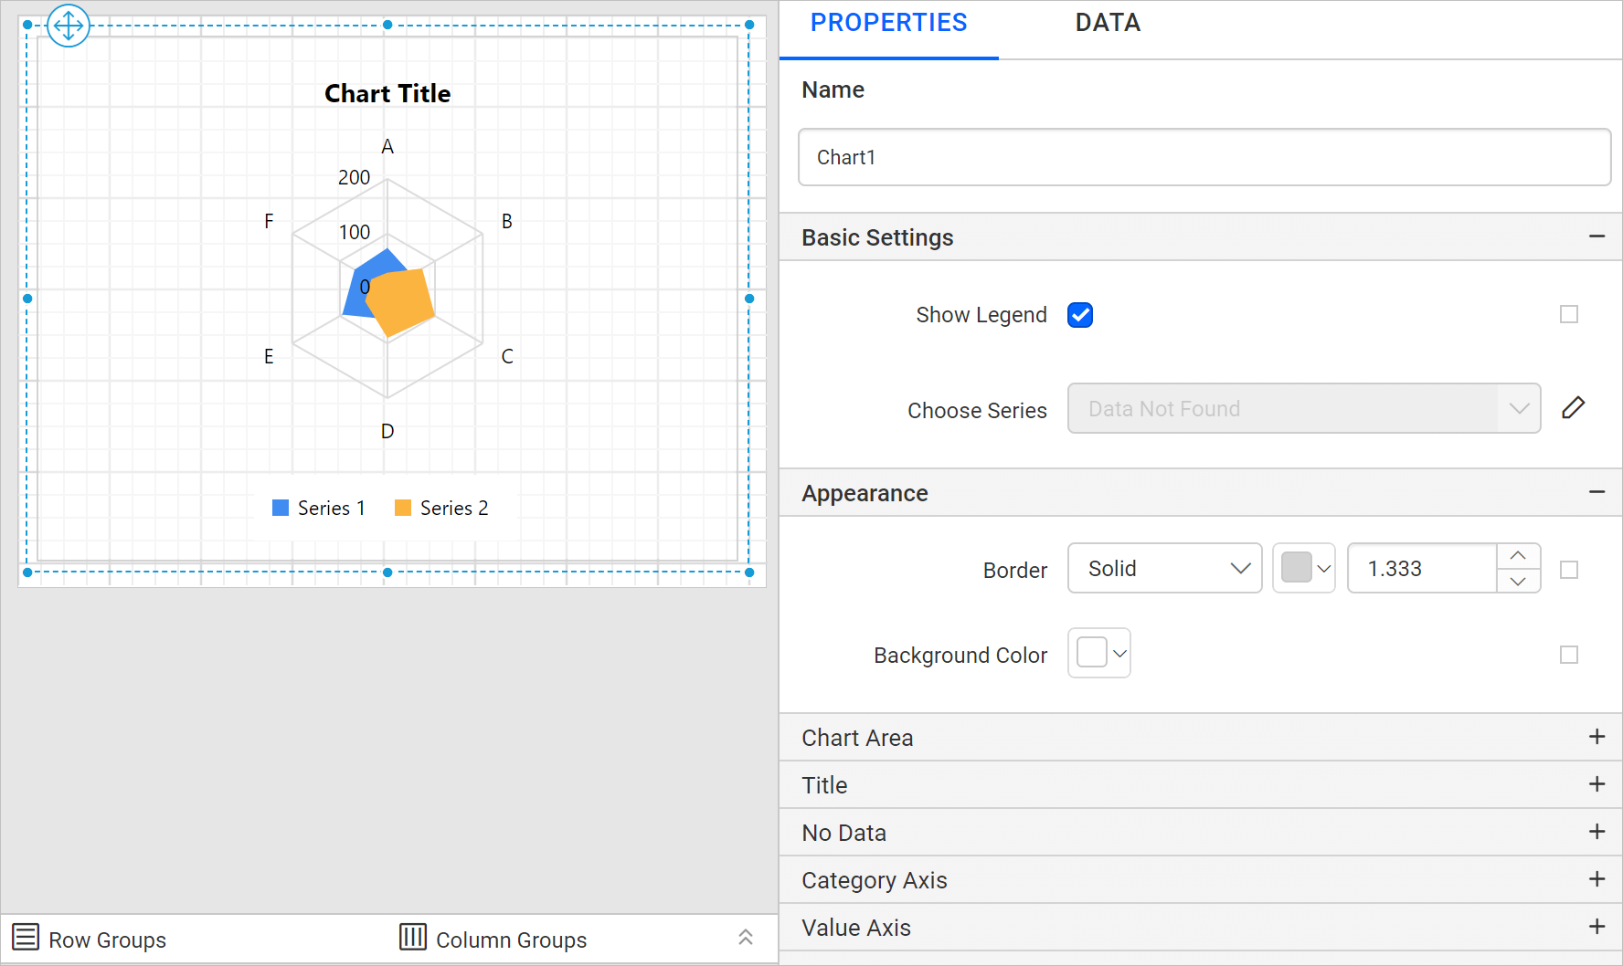Click the Row Groups icon

coord(25,939)
